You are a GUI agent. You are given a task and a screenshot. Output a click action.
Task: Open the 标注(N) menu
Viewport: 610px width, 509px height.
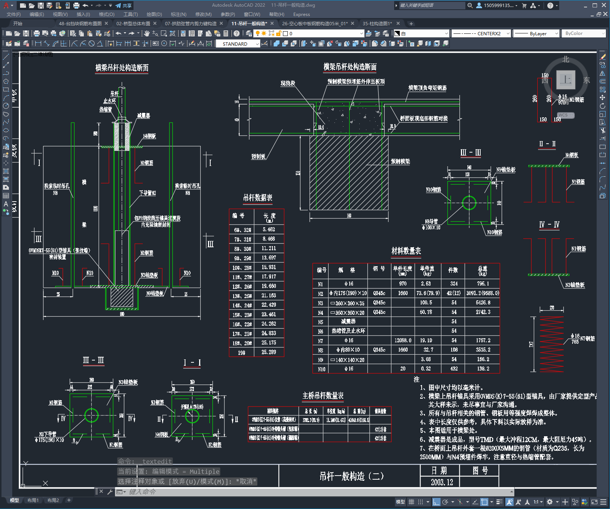[x=178, y=14]
